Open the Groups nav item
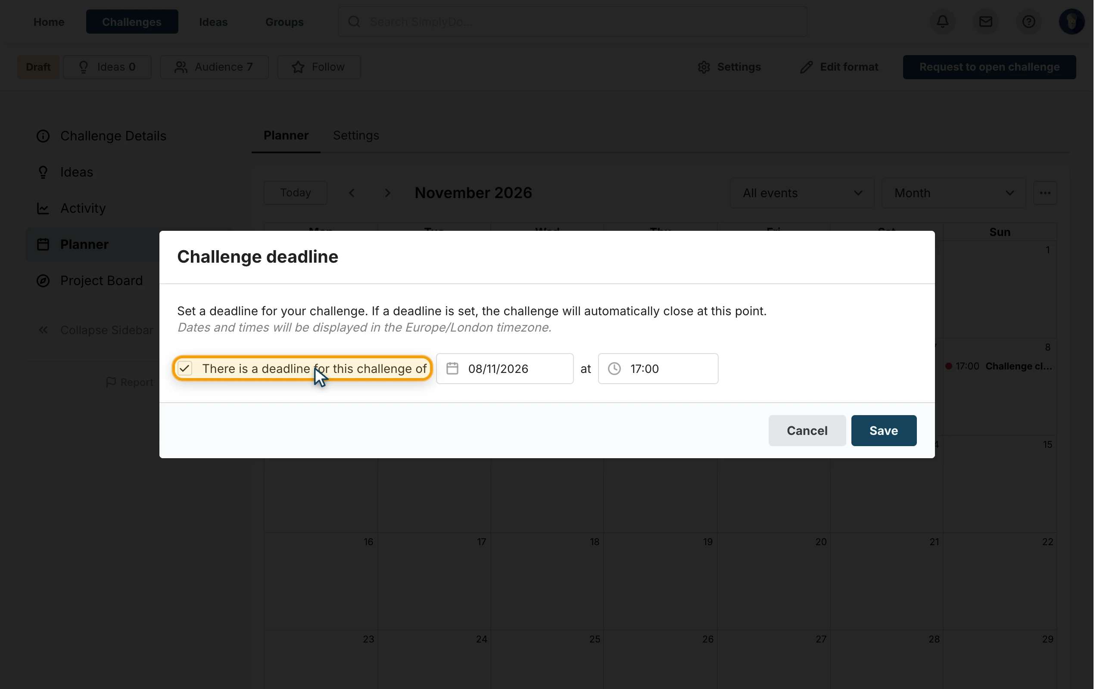Image resolution: width=1103 pixels, height=689 pixels. (x=284, y=22)
